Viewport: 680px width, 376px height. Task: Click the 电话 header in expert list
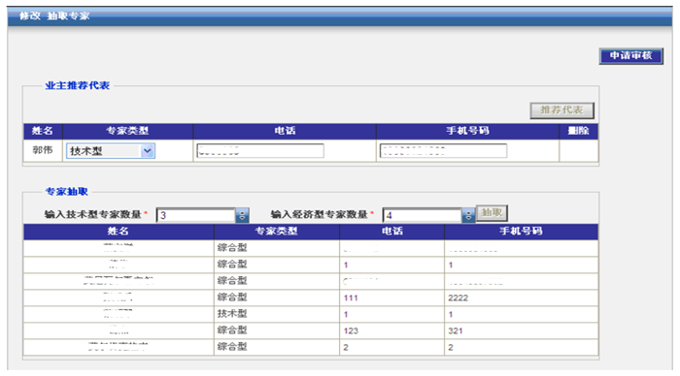[392, 232]
